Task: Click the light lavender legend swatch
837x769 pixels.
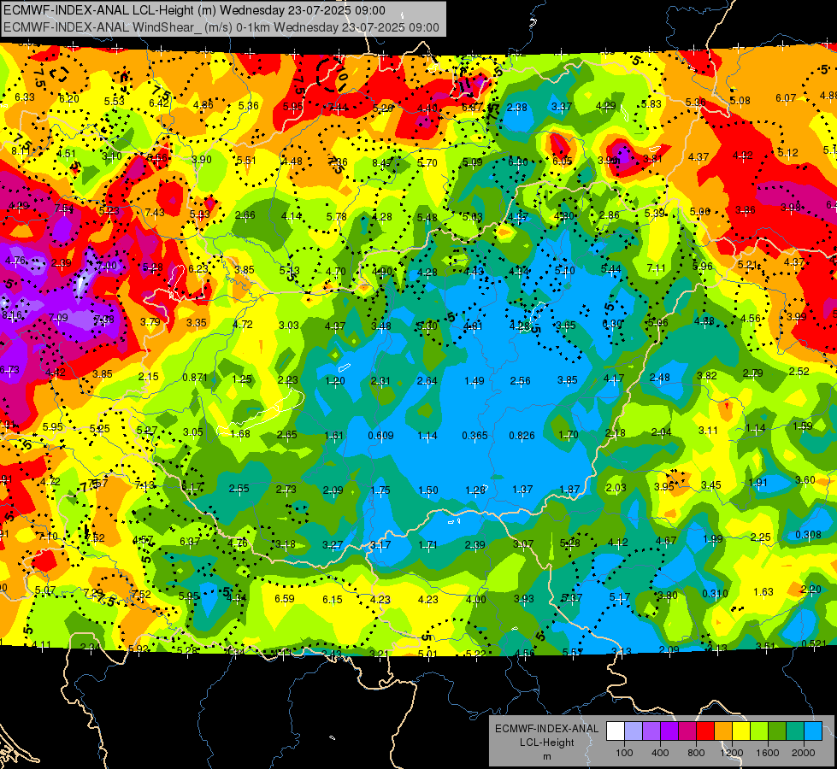Action: coord(634,731)
